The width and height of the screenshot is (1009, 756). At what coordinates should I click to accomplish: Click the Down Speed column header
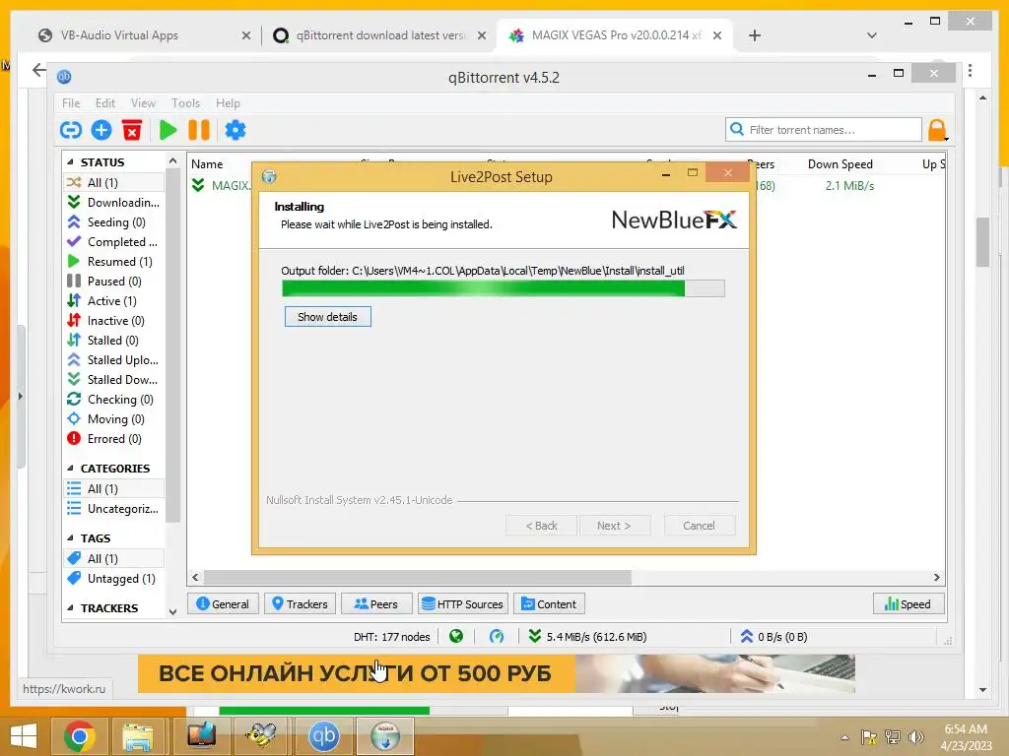click(840, 164)
